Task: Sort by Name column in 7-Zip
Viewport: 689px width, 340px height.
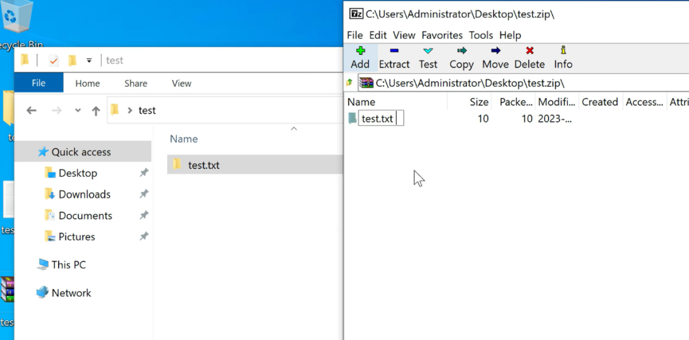Action: point(396,102)
